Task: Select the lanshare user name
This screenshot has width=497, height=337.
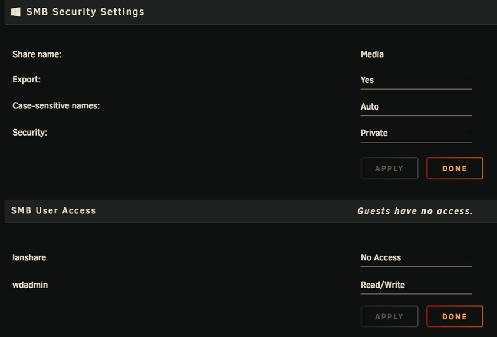Action: pyautogui.click(x=29, y=257)
